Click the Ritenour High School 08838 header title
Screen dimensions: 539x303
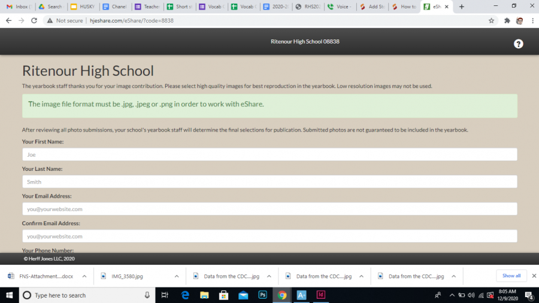pos(305,41)
